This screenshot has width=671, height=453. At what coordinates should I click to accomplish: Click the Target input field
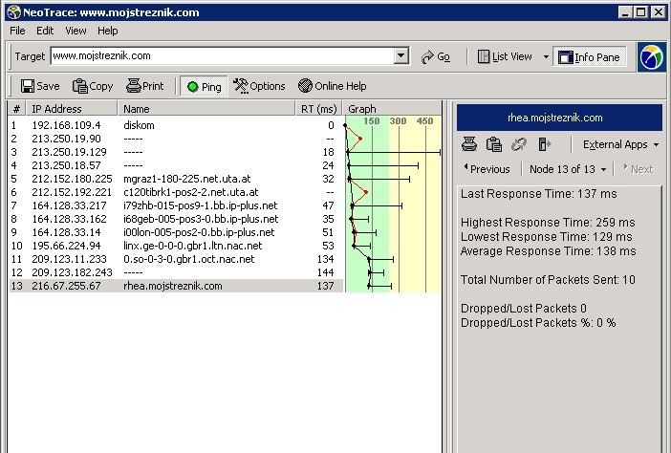point(222,55)
